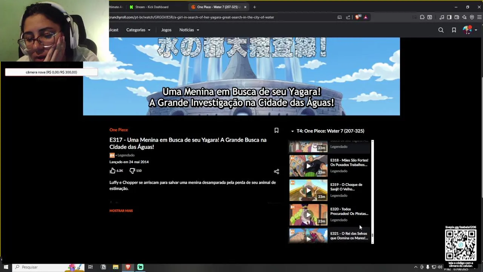Click the Windows Start button
Viewport: 483px width, 272px height.
[x=6, y=267]
